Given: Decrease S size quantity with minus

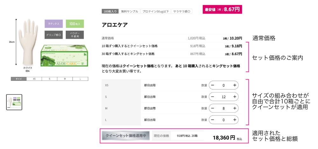Looking at the screenshot, I should 212,97.
